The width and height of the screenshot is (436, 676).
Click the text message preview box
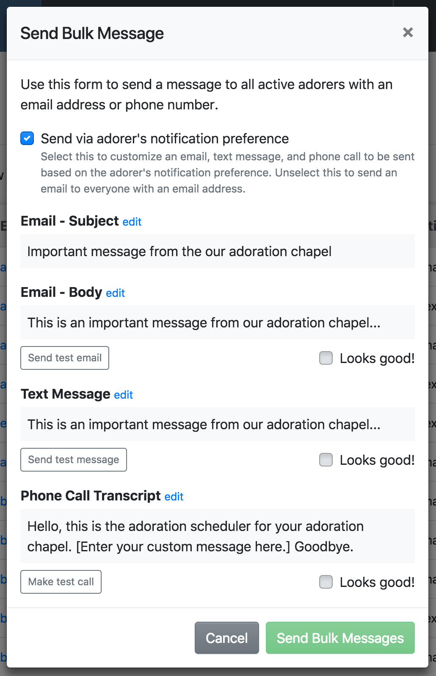tap(217, 425)
